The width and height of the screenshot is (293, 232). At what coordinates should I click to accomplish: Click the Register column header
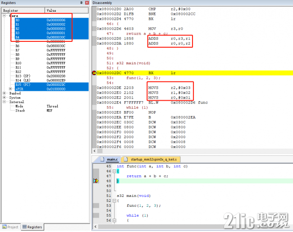pyautogui.click(x=23, y=10)
